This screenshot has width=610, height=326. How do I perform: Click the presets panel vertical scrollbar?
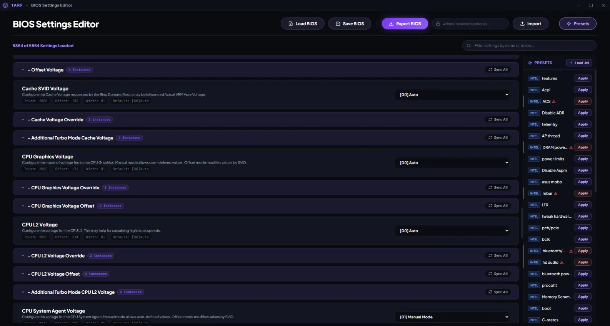tap(595, 131)
